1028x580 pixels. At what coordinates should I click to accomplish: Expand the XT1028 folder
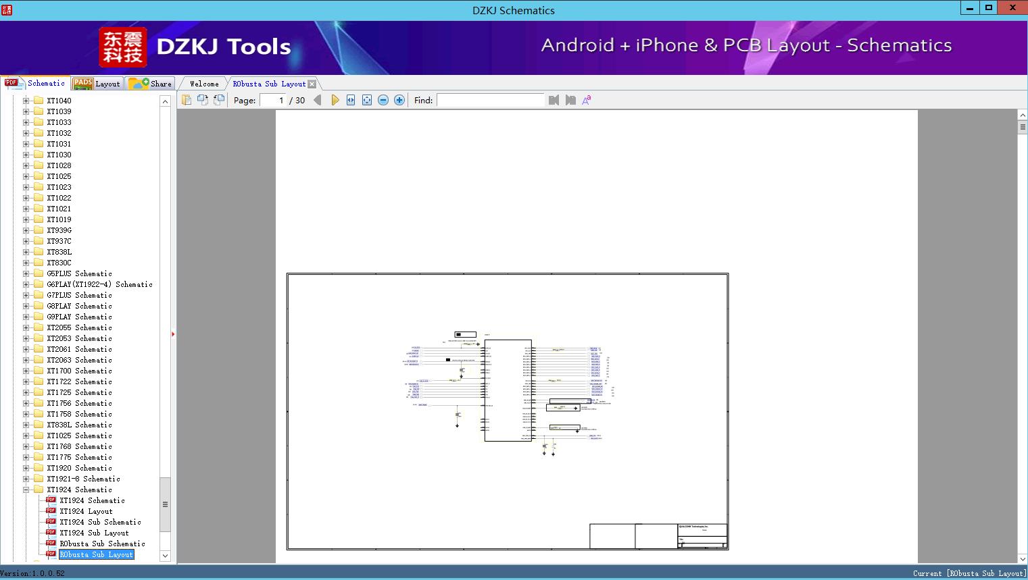[26, 165]
